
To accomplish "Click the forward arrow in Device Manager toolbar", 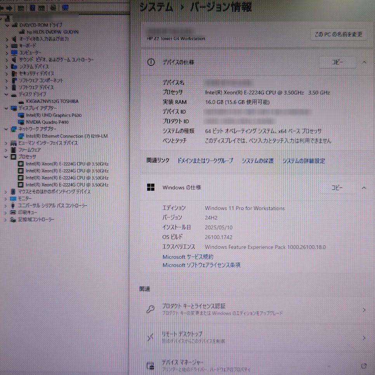I will [10, 8].
